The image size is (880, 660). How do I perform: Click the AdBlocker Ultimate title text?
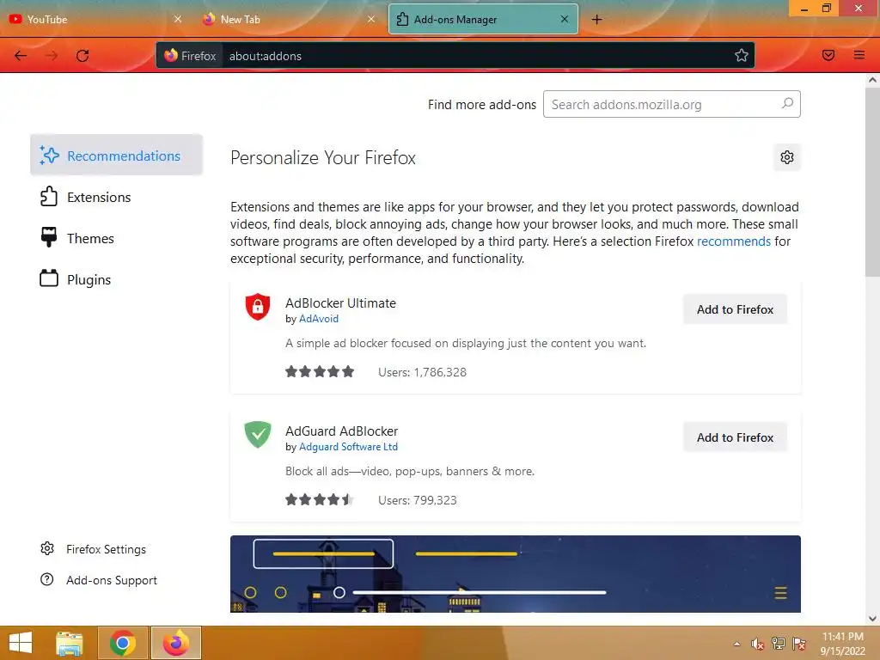point(340,303)
